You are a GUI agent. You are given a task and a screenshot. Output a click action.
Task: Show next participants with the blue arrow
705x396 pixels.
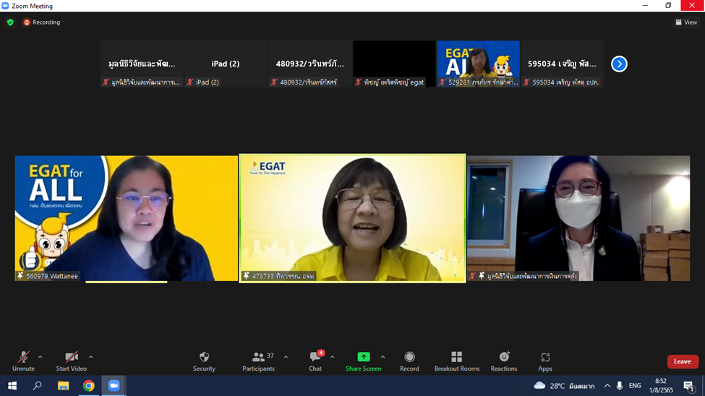(619, 64)
